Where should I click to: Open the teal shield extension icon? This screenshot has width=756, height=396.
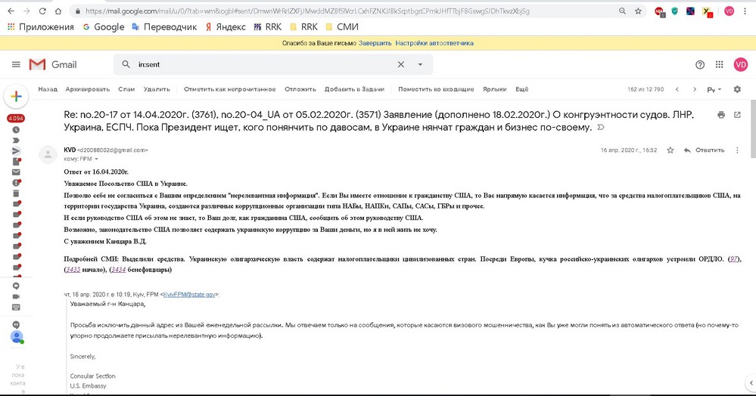click(x=675, y=11)
